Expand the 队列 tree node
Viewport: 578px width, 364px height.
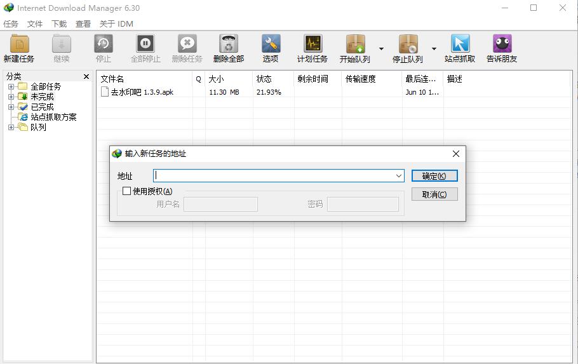pos(11,127)
